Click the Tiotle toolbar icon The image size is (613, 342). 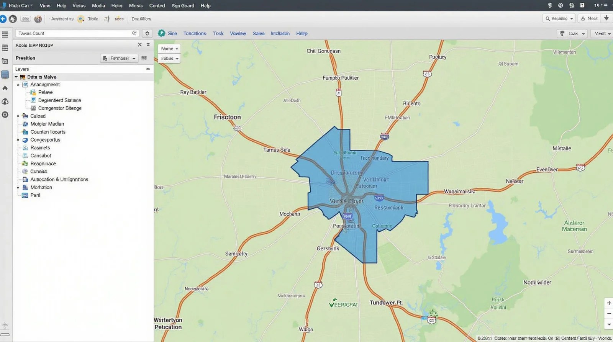coord(81,19)
